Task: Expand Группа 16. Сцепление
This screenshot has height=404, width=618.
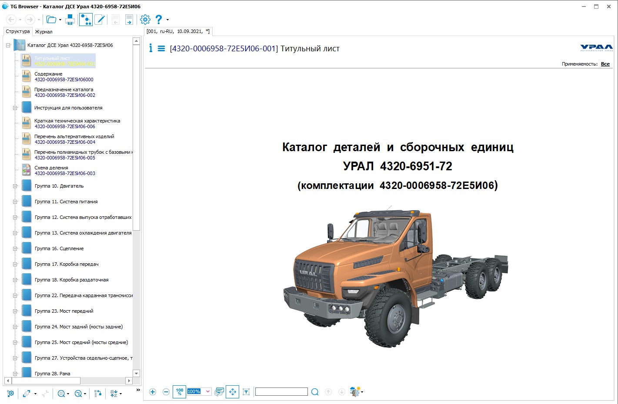Action: click(x=15, y=248)
